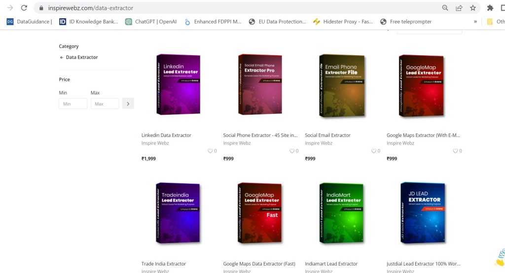Open the Hidester Proxy bookmark
Viewport: 505px width, 273px height.
pos(343,22)
